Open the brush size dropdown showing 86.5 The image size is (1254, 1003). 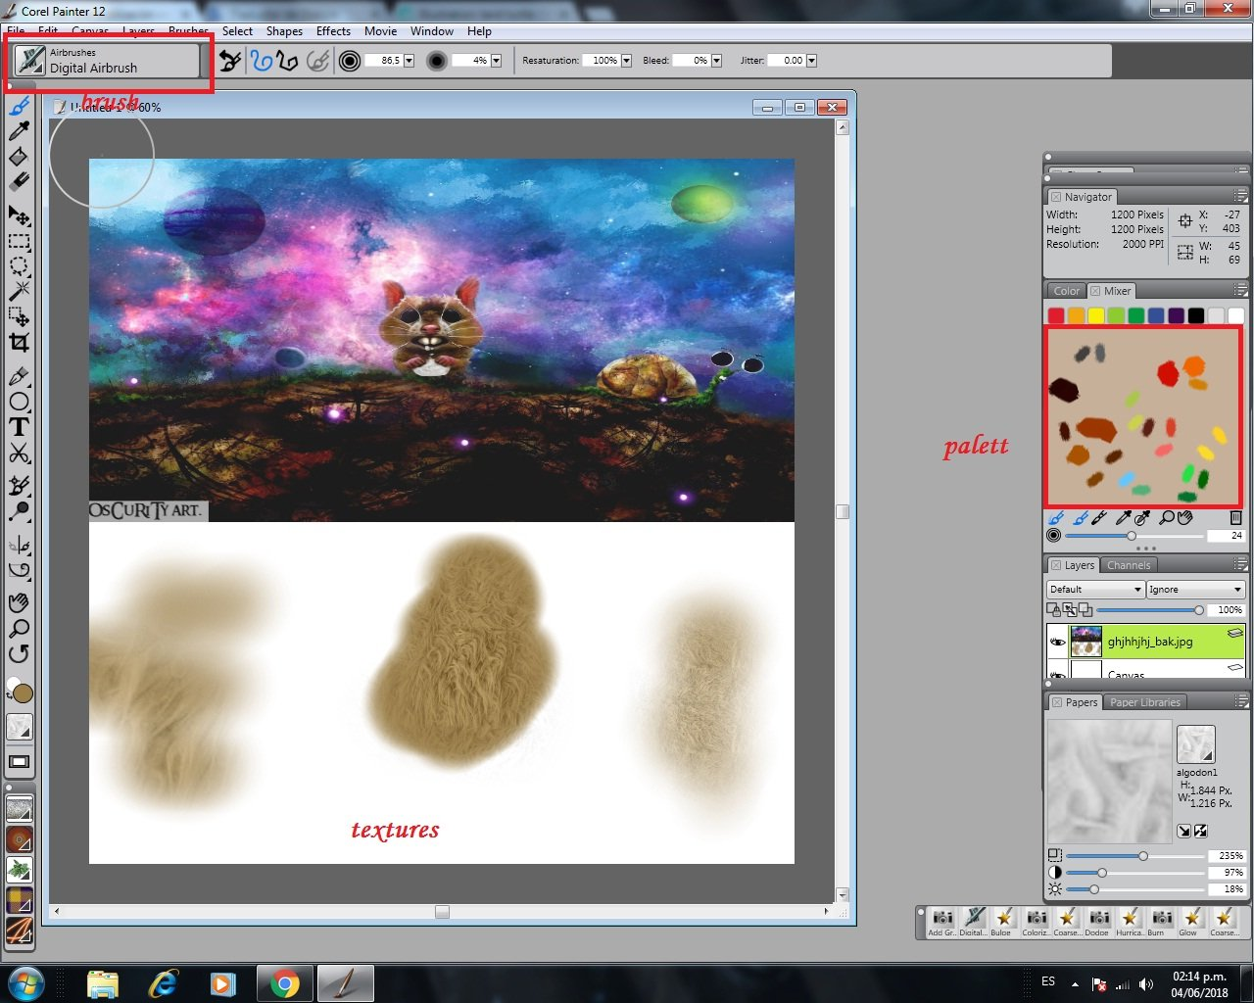coord(409,61)
